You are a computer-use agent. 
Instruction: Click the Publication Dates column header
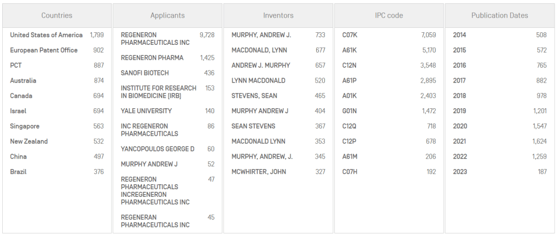click(x=499, y=15)
